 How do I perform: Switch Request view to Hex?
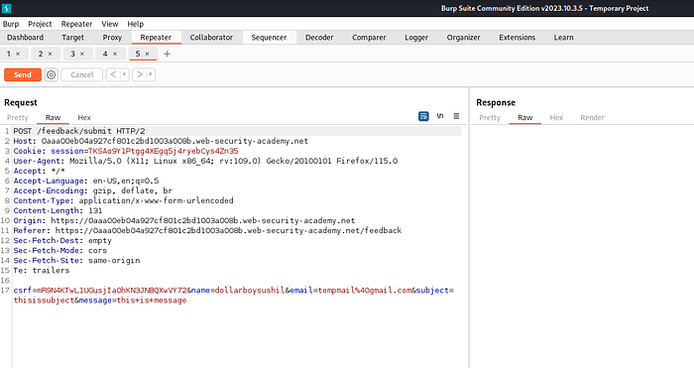pos(84,117)
